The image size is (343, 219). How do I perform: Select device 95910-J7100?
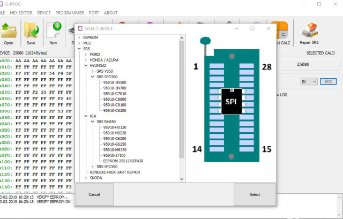point(114,155)
